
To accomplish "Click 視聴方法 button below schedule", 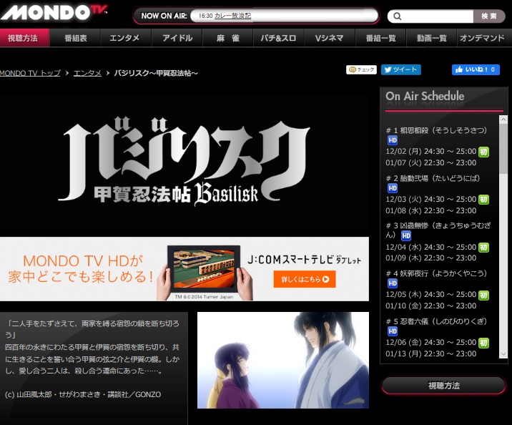I will pos(443,386).
